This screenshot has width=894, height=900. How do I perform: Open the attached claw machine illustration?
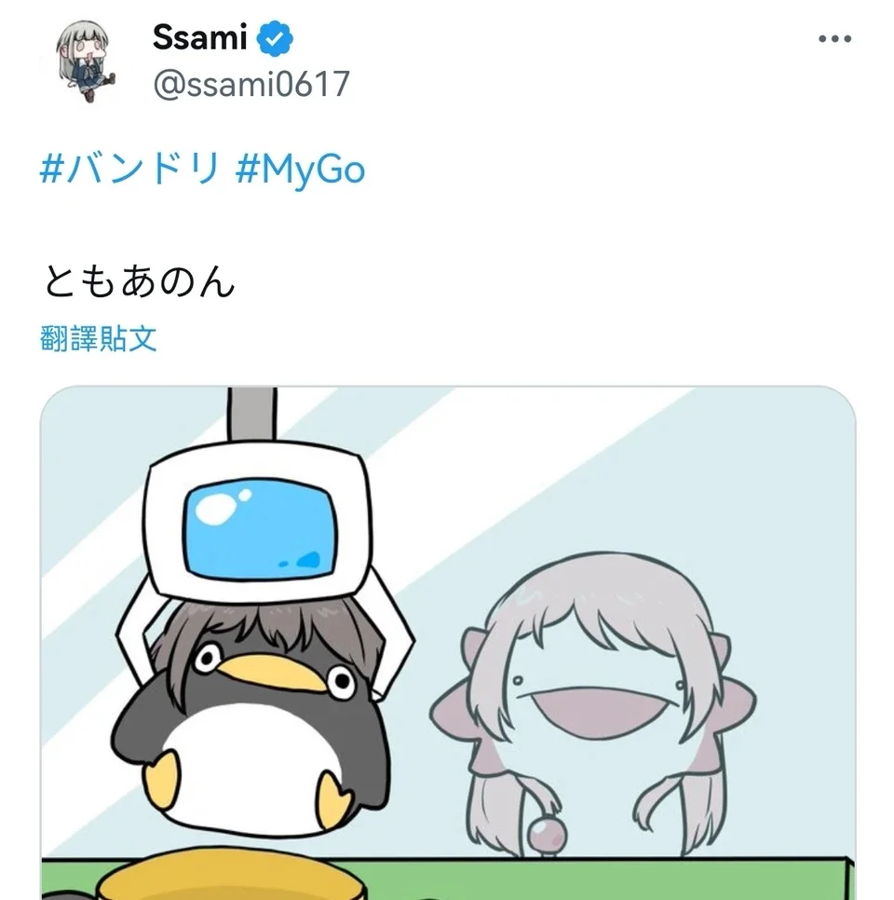point(448,643)
